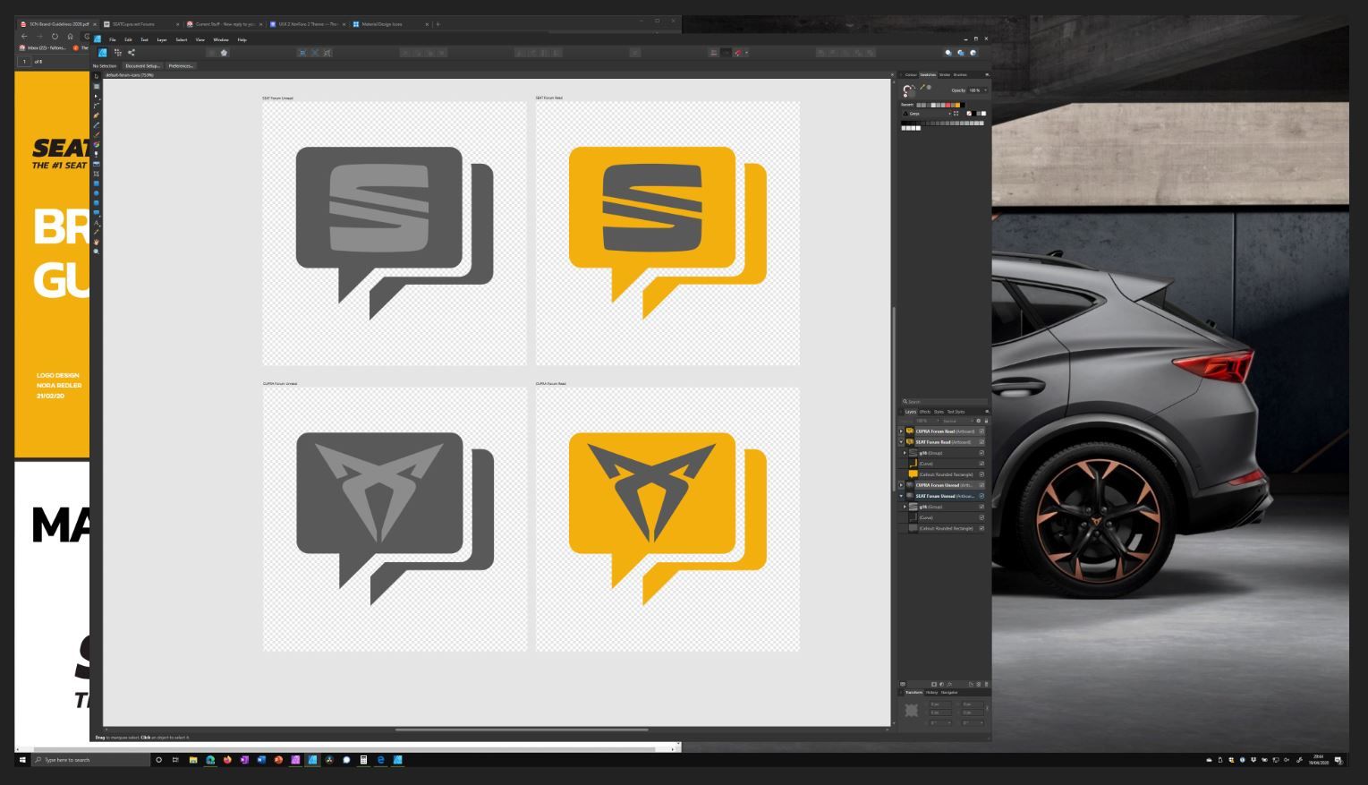Image resolution: width=1368 pixels, height=785 pixels.
Task: Toggle visibility of CUPRA Forum Read artboard
Action: coord(981,431)
